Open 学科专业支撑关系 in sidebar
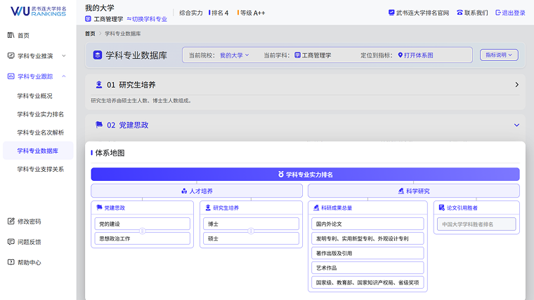 point(41,169)
